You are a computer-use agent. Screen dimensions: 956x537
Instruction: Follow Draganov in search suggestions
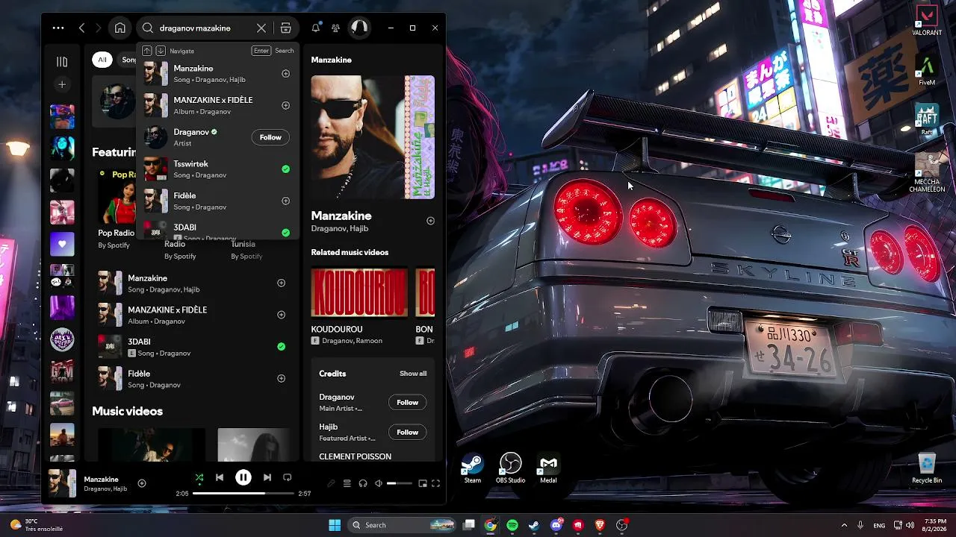coord(270,137)
